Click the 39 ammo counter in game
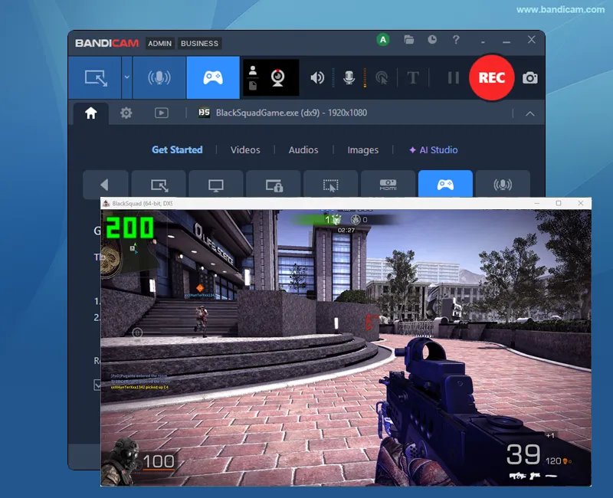 [x=523, y=454]
